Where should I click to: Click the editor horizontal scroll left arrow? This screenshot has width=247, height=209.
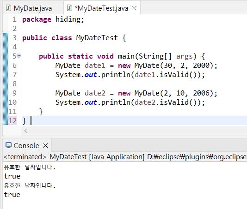point(26,131)
